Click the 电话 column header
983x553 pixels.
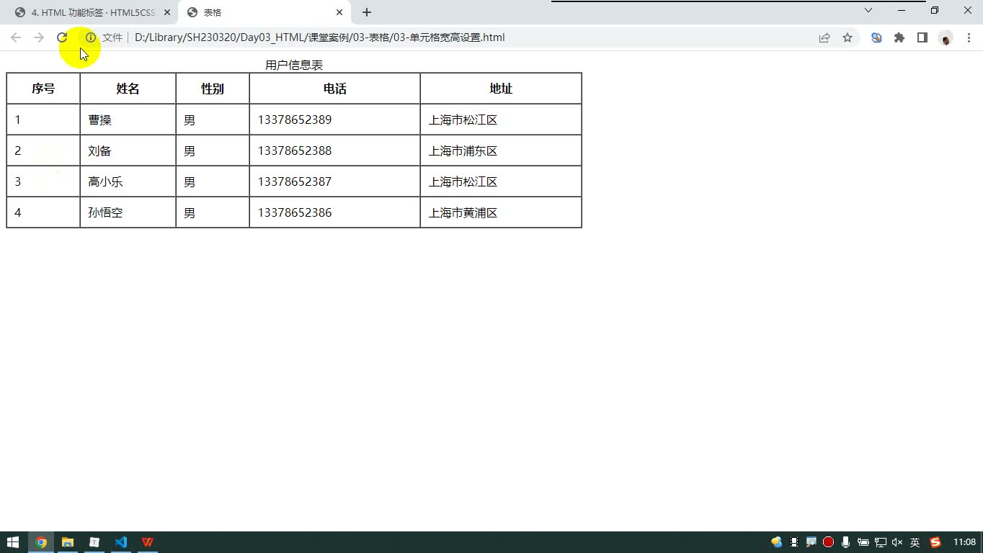(335, 89)
